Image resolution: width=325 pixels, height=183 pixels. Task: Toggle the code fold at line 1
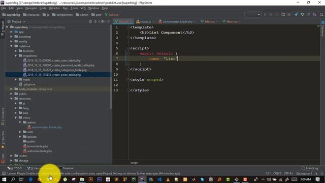click(x=128, y=27)
